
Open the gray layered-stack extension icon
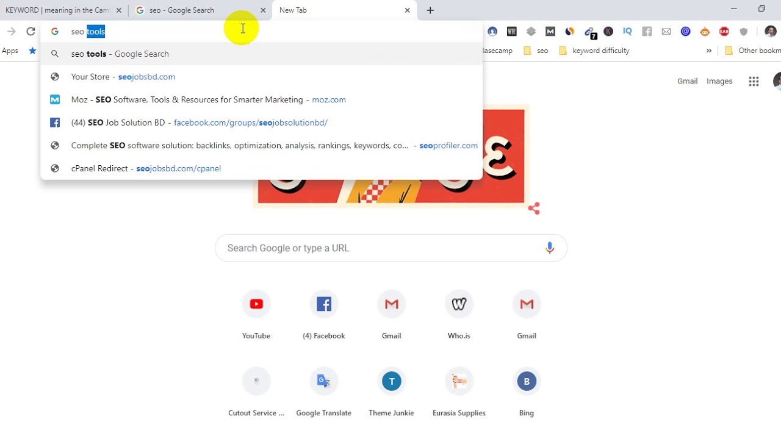coord(531,32)
